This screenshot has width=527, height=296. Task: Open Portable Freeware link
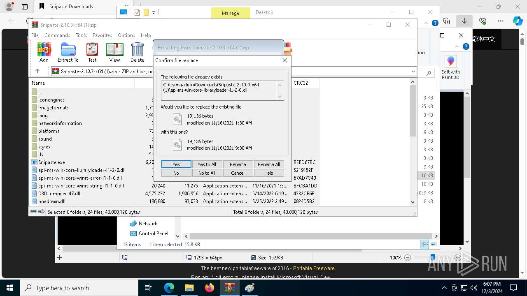[314, 268]
